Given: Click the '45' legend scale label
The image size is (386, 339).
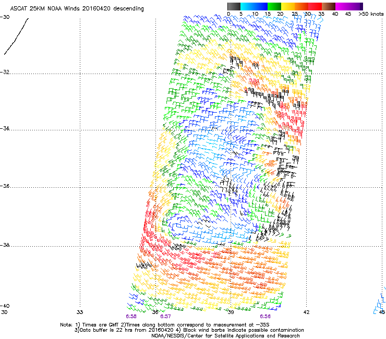Looking at the screenshot, I should pyautogui.click(x=348, y=14).
